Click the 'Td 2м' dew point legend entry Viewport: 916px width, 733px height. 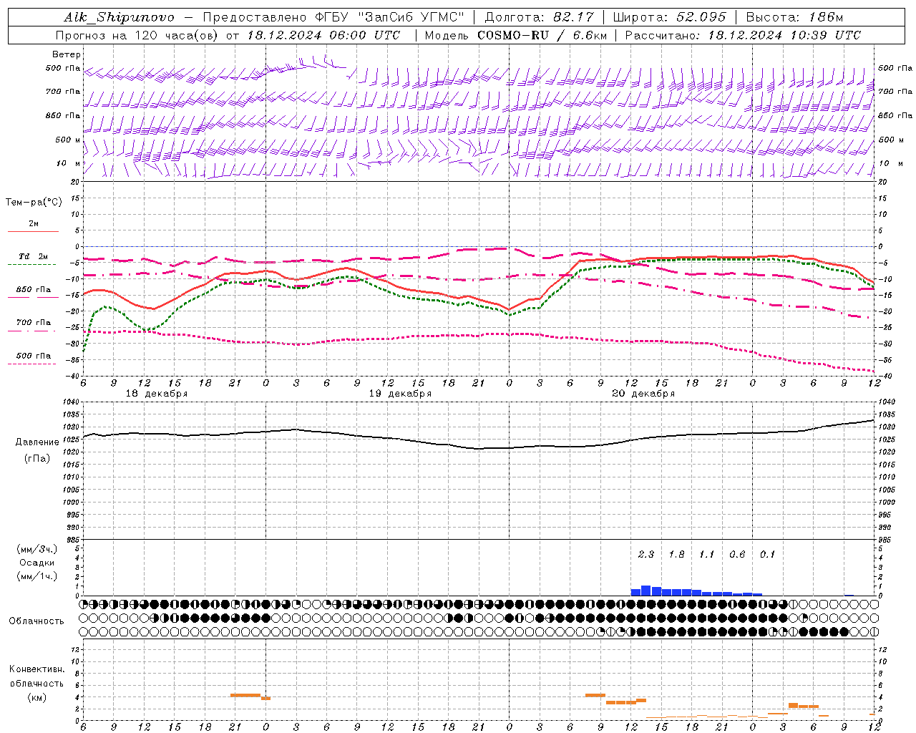(34, 256)
